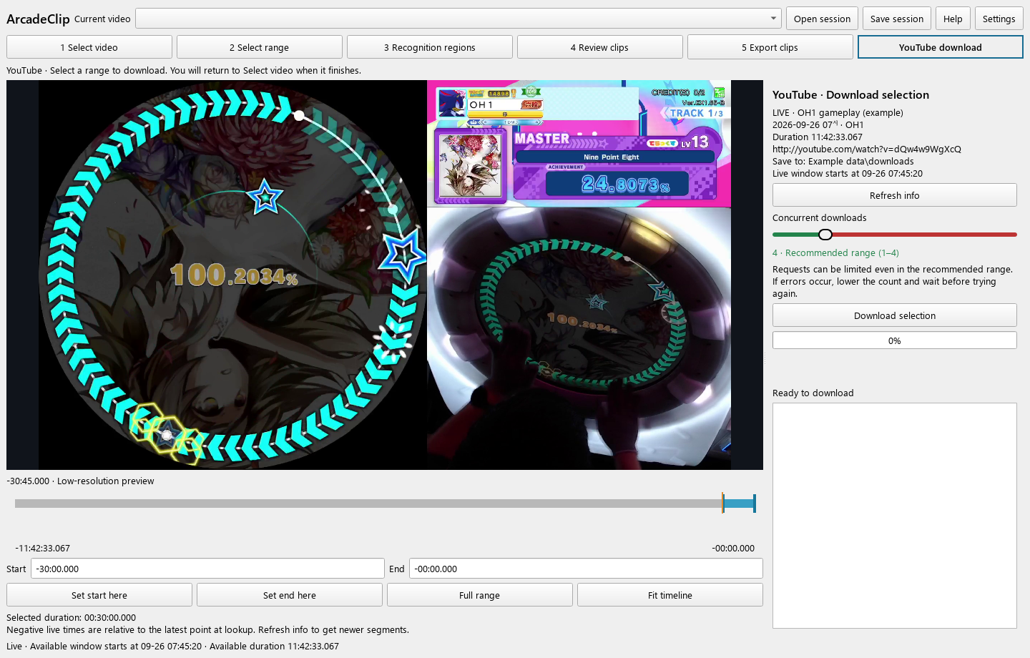Go to step 2 Select range
The image size is (1030, 658).
click(x=260, y=47)
